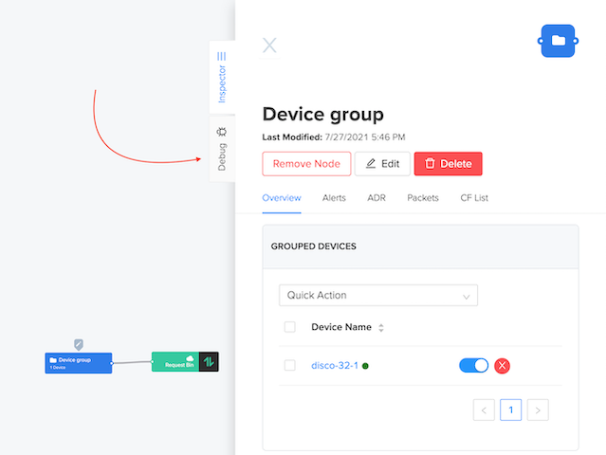Remove disco-32-1 with the red X icon
This screenshot has height=455, width=606.
(x=503, y=366)
